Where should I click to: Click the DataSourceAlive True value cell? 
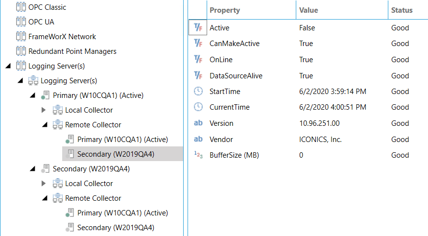pos(306,76)
